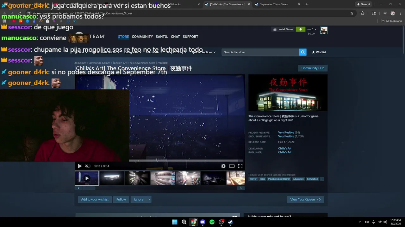
Task: Open the user avatar profile
Action: (x=324, y=31)
